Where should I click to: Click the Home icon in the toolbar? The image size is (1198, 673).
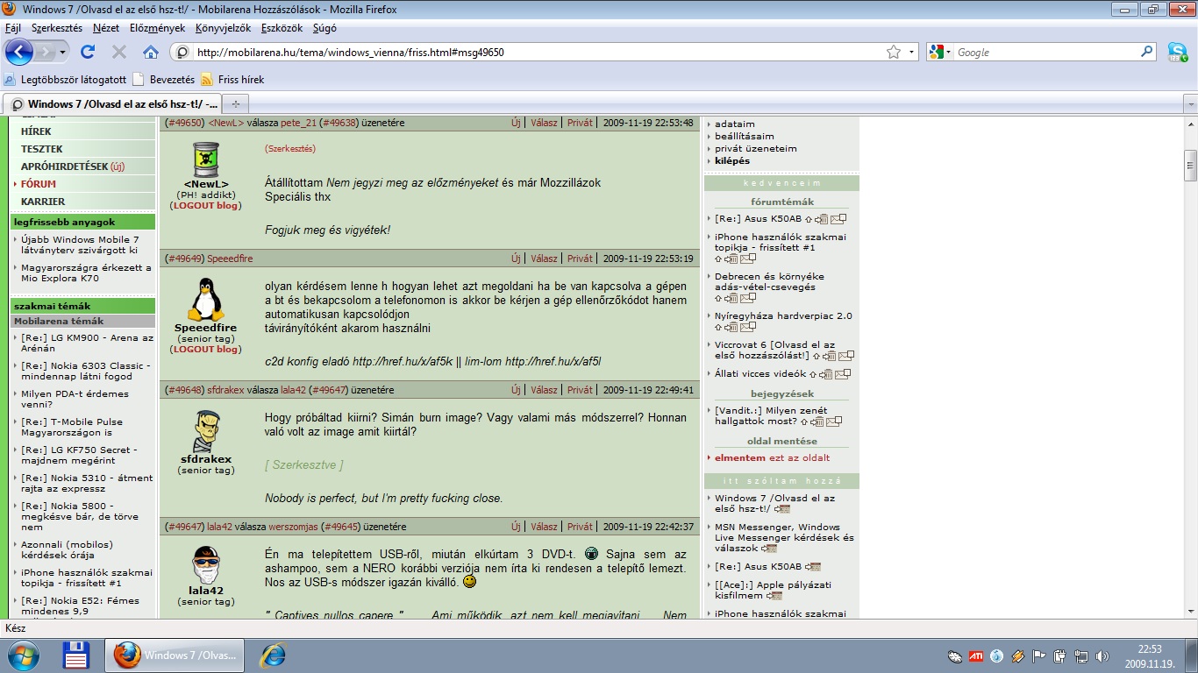click(151, 52)
